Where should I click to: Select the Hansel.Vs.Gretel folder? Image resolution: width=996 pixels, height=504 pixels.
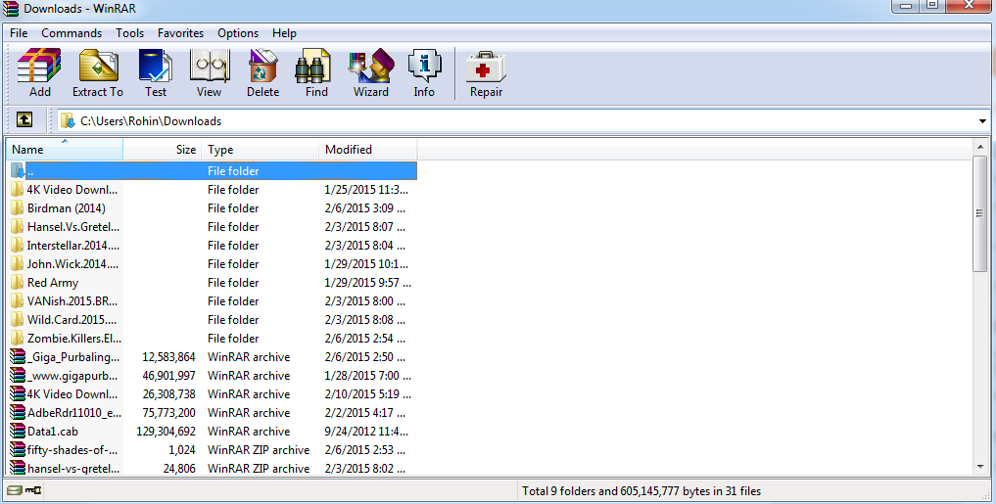pyautogui.click(x=73, y=227)
